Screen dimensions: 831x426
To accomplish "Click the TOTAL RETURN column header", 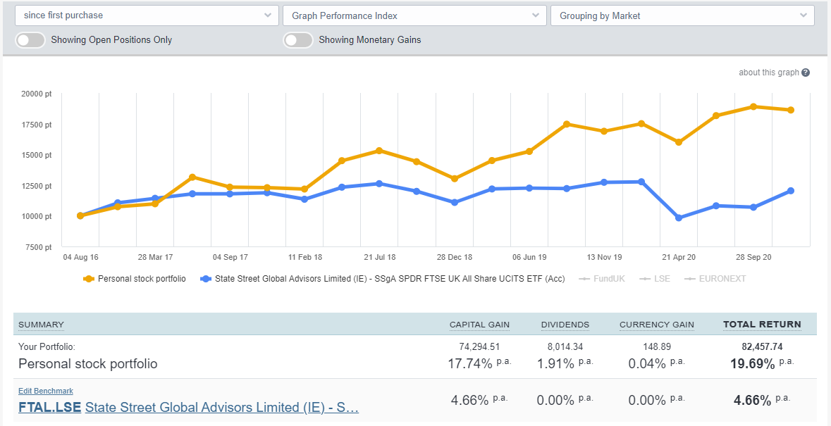I will (x=762, y=325).
